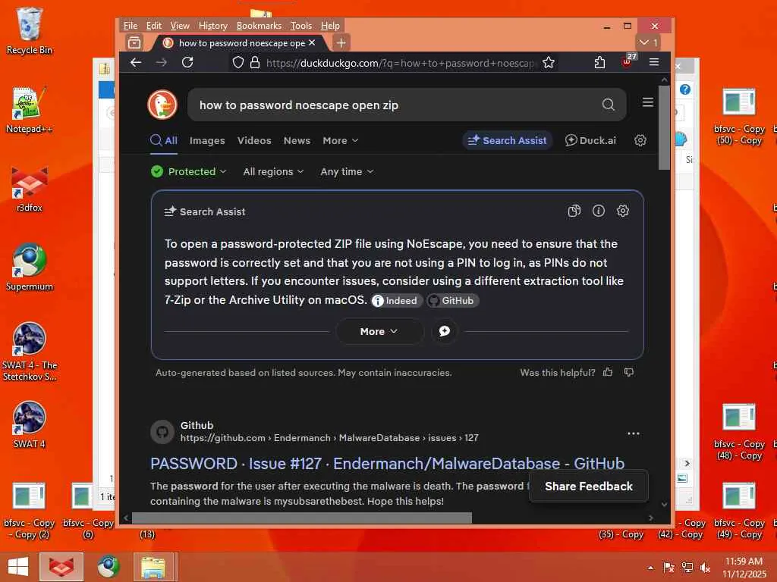
Task: Mark answer unhelpful with thumbs down
Action: (629, 373)
